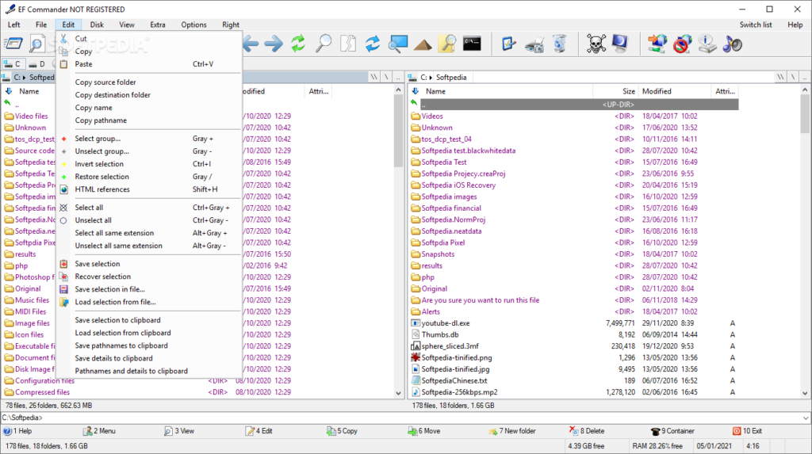
Task: Click the 5 Copy function key button
Action: tap(342, 431)
